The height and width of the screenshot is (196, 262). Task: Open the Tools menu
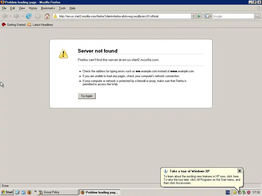[x=62, y=8]
